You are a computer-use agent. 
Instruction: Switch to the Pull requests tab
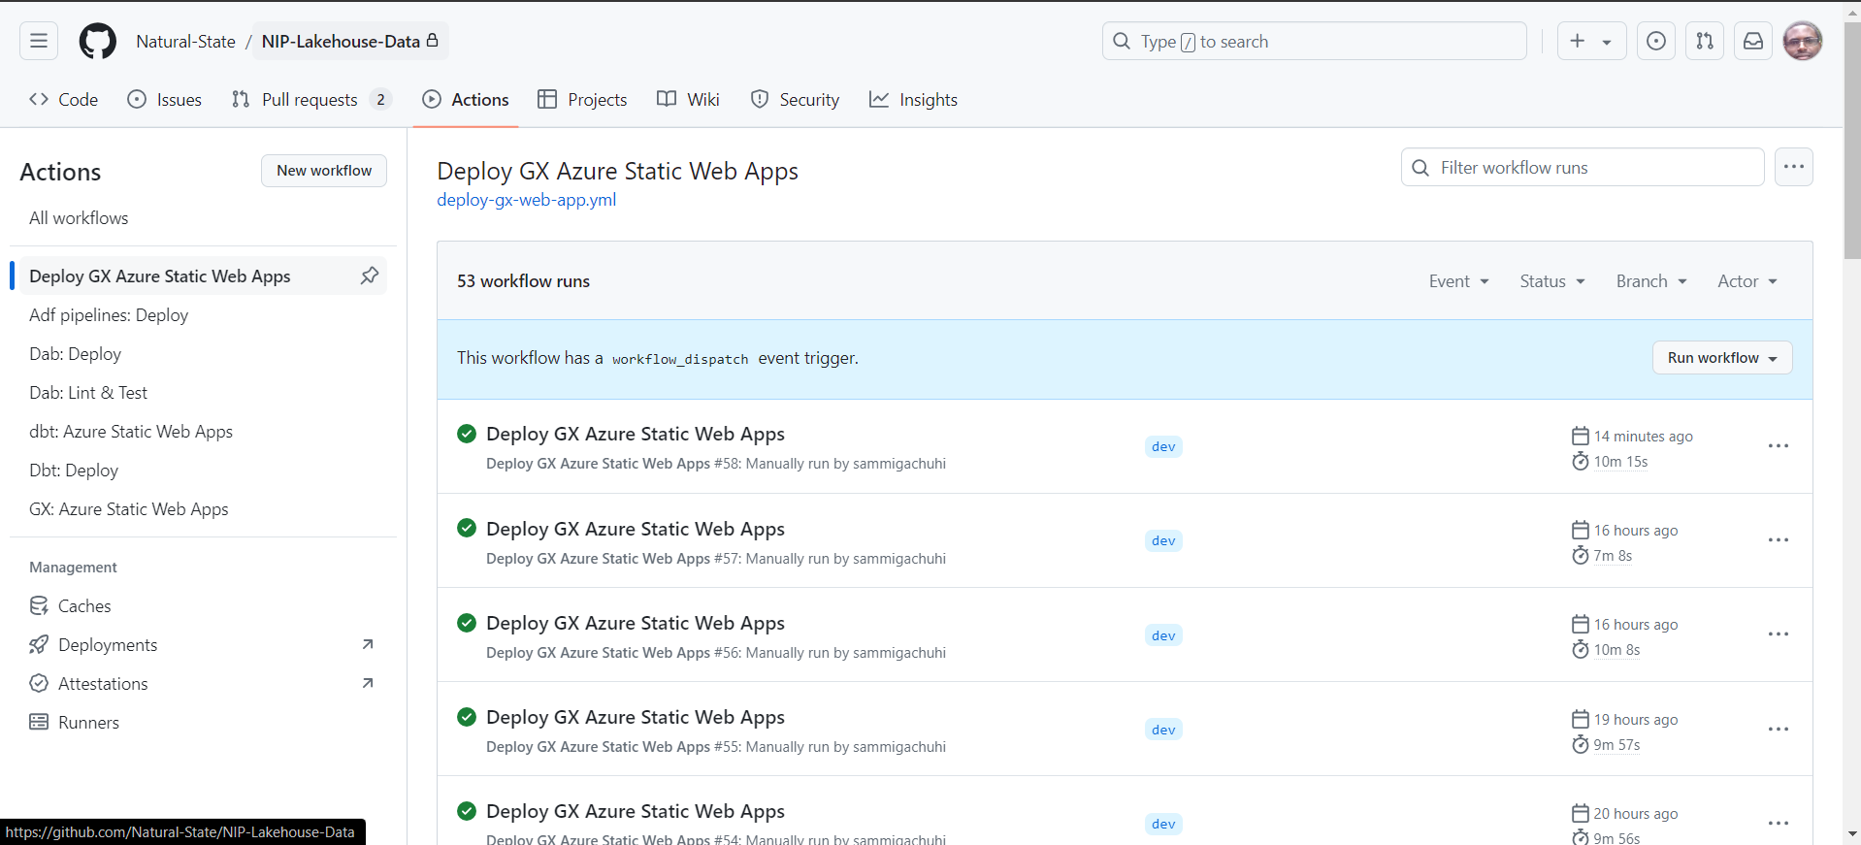pos(311,99)
